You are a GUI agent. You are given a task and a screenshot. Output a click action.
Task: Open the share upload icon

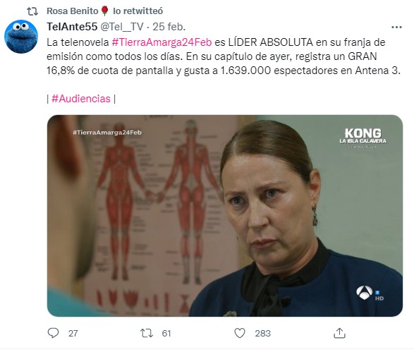339,333
